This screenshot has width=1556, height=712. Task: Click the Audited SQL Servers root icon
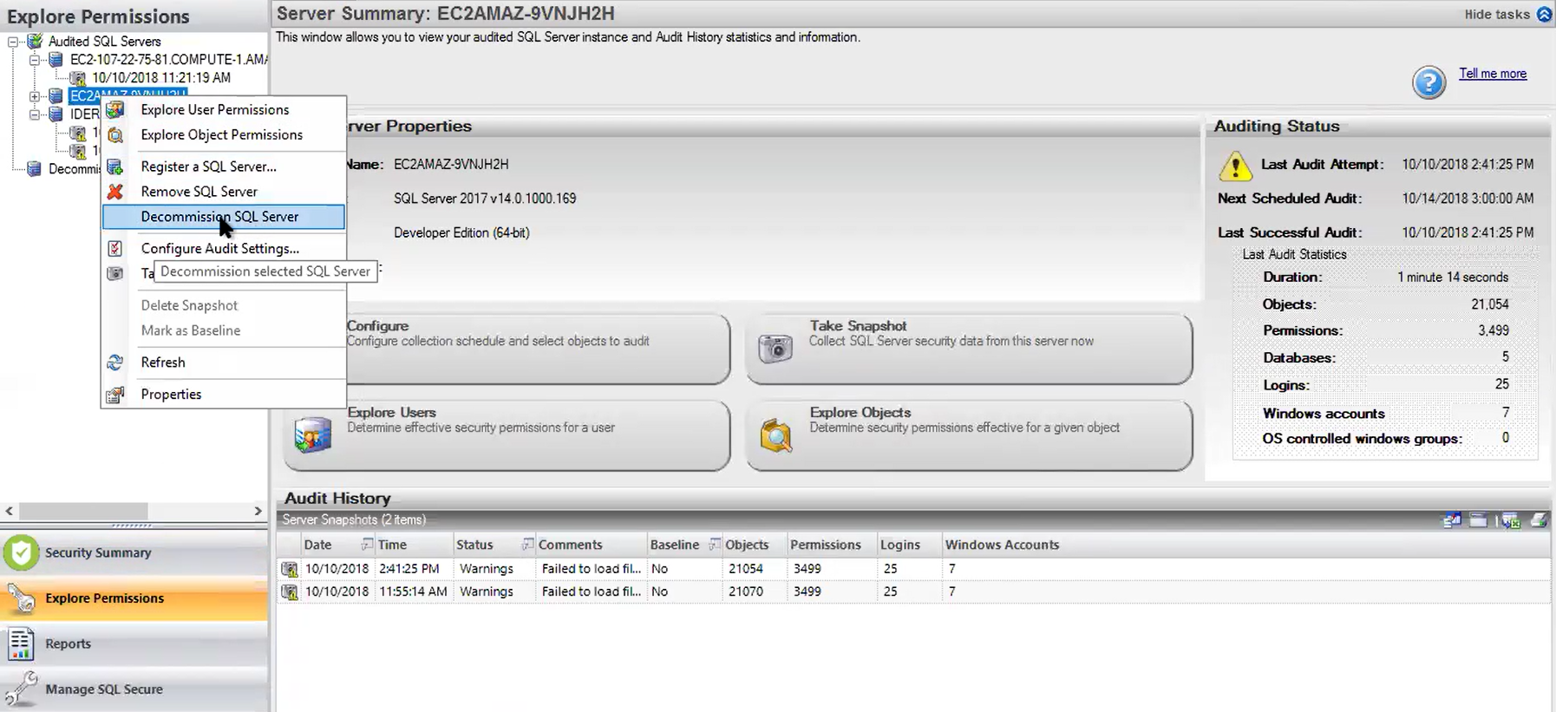pyautogui.click(x=35, y=41)
